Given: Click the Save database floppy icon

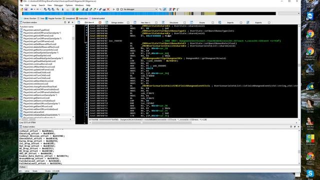Looking at the screenshot, I should [25, 9].
